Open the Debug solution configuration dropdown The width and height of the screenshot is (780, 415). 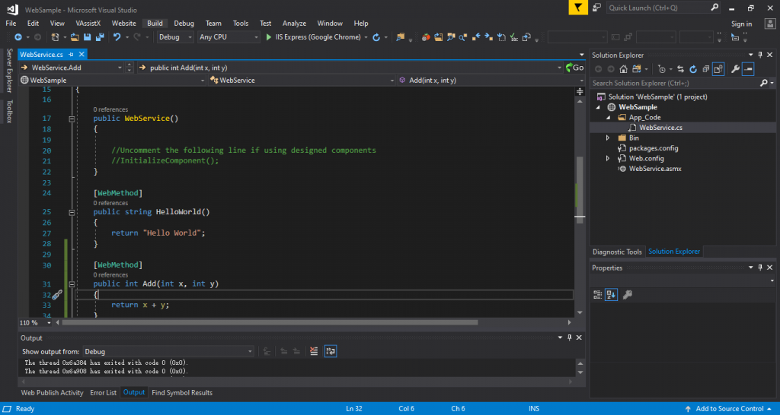(175, 36)
